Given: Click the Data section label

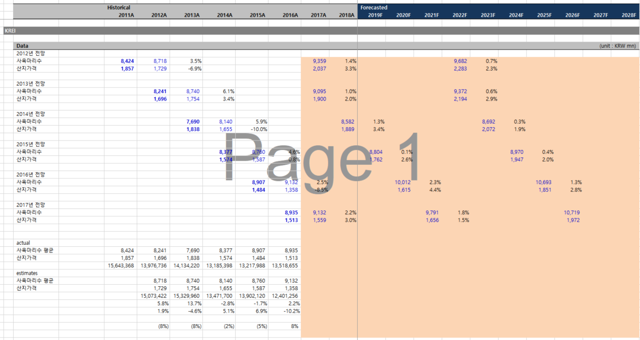Looking at the screenshot, I should pos(22,46).
